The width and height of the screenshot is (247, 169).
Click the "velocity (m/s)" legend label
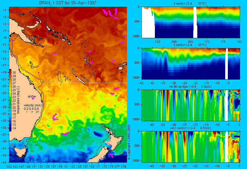(33, 105)
